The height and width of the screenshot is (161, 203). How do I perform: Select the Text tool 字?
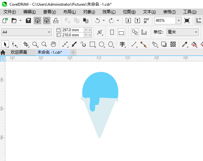click(122, 44)
